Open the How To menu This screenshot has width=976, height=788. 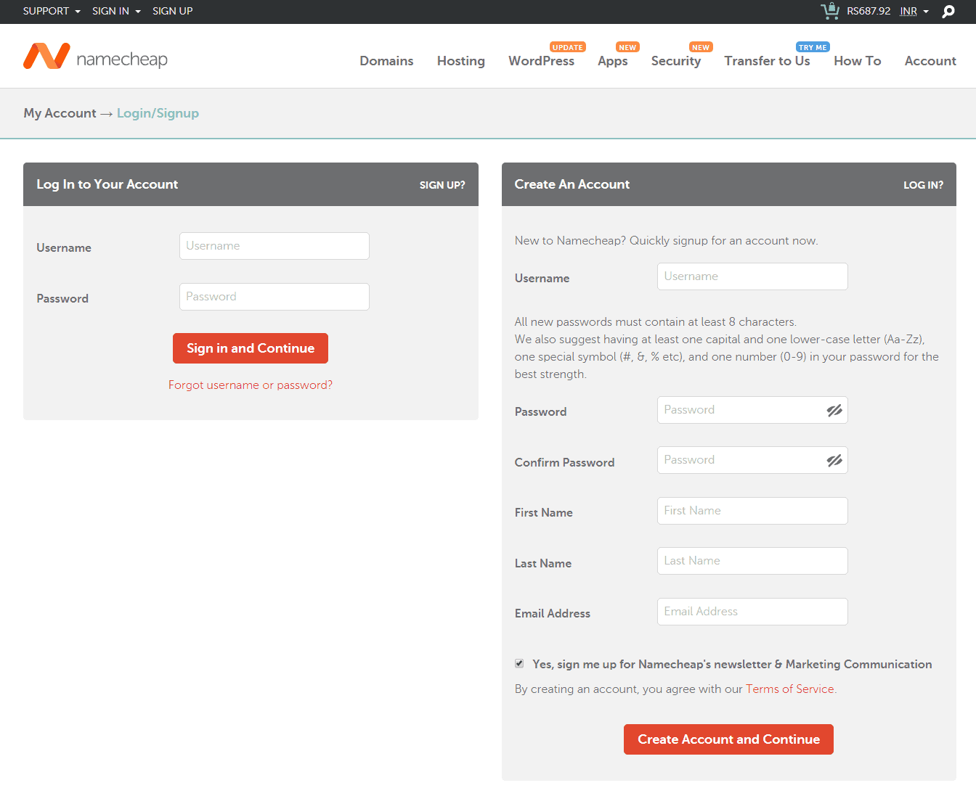point(858,61)
